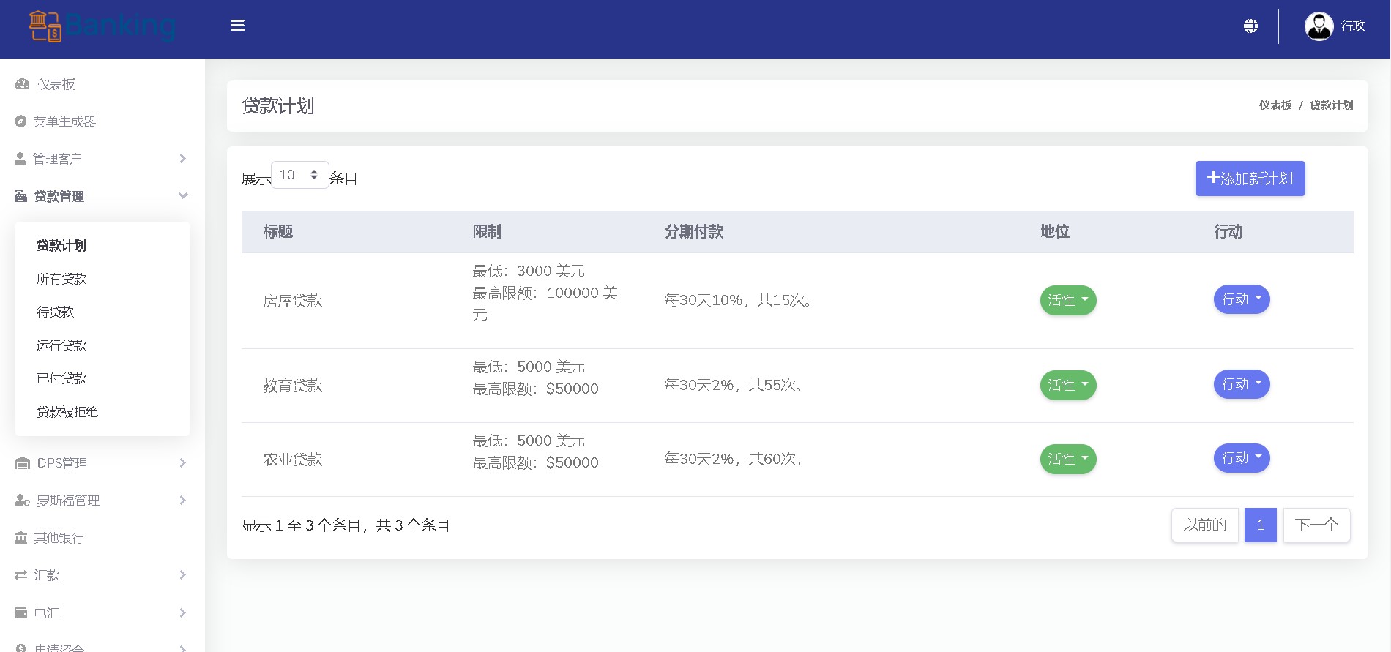Click the 罗斯福管理 user-lock icon

pos(22,501)
